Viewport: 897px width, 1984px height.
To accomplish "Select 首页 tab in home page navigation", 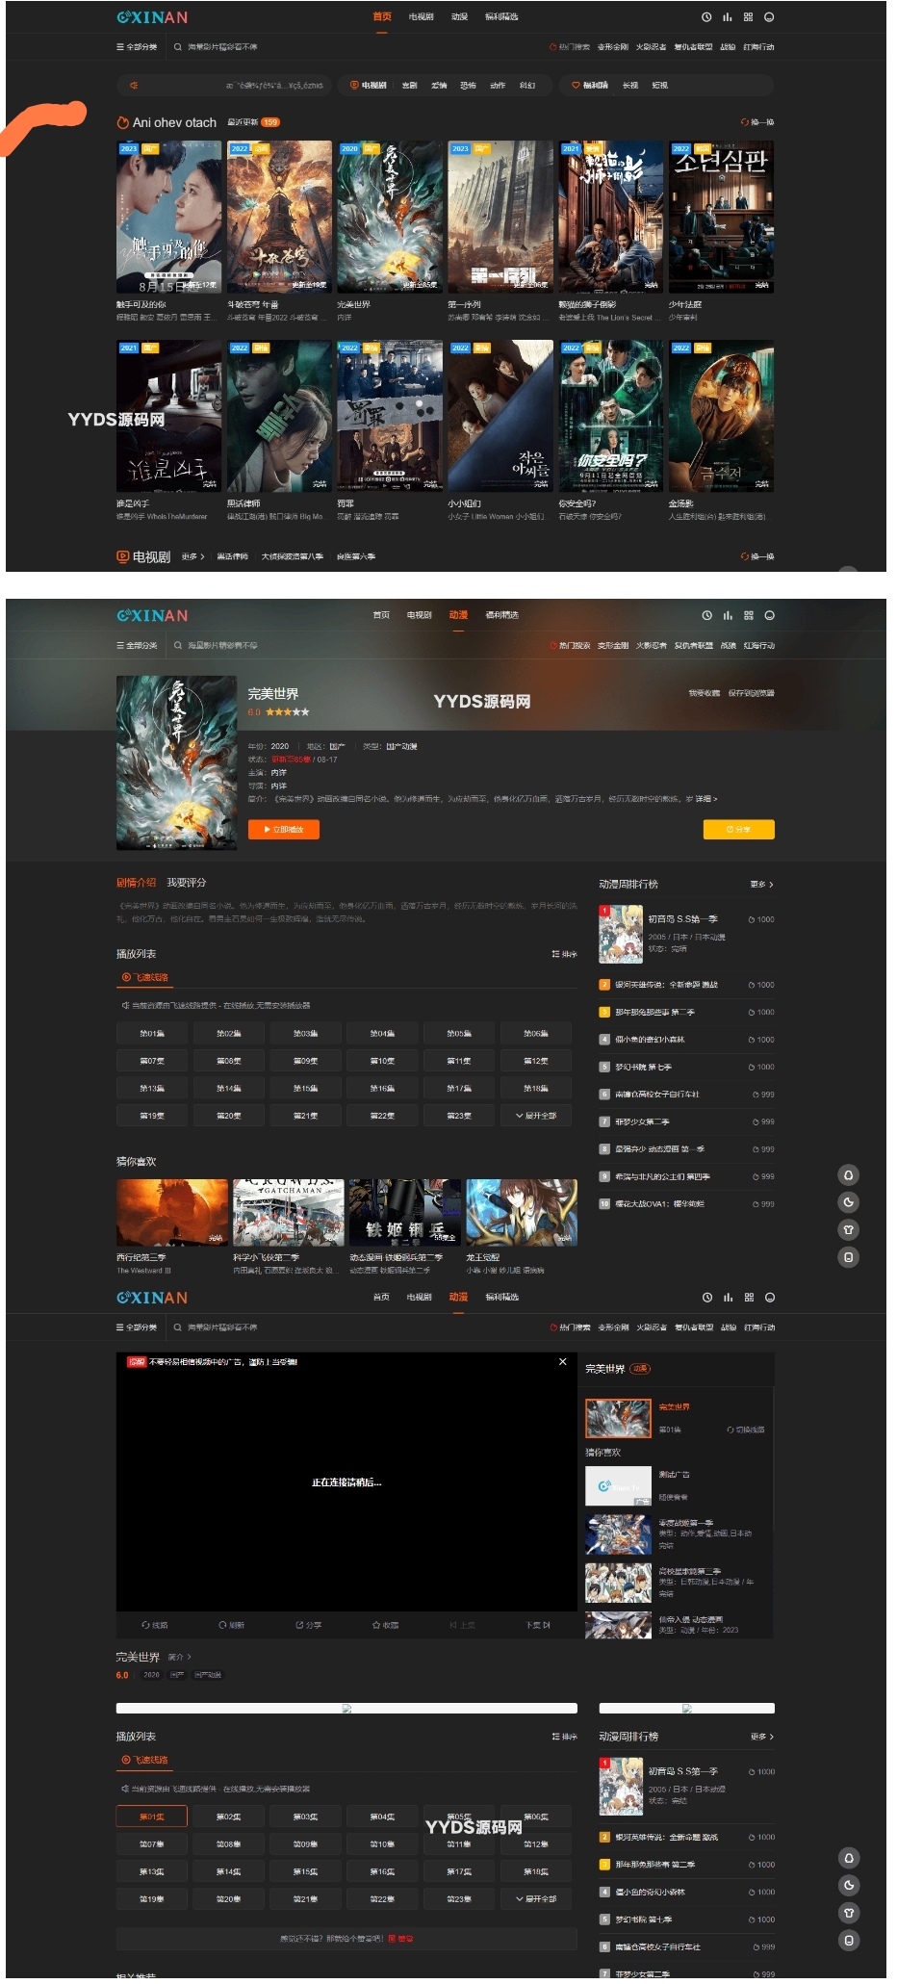I will coord(382,16).
